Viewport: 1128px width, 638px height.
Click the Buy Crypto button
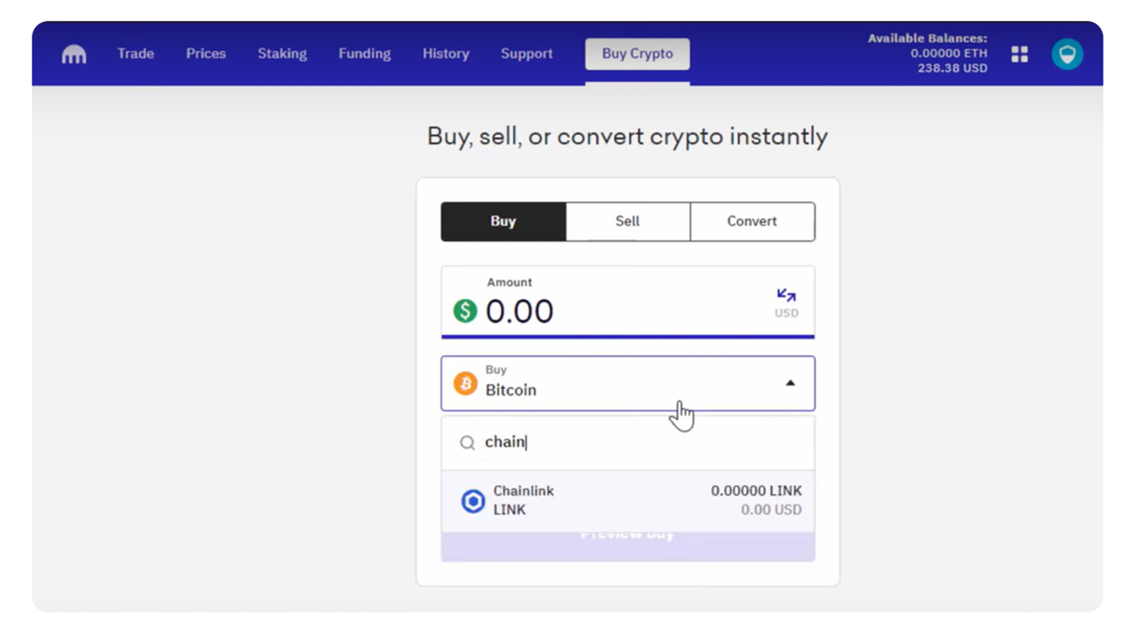637,53
